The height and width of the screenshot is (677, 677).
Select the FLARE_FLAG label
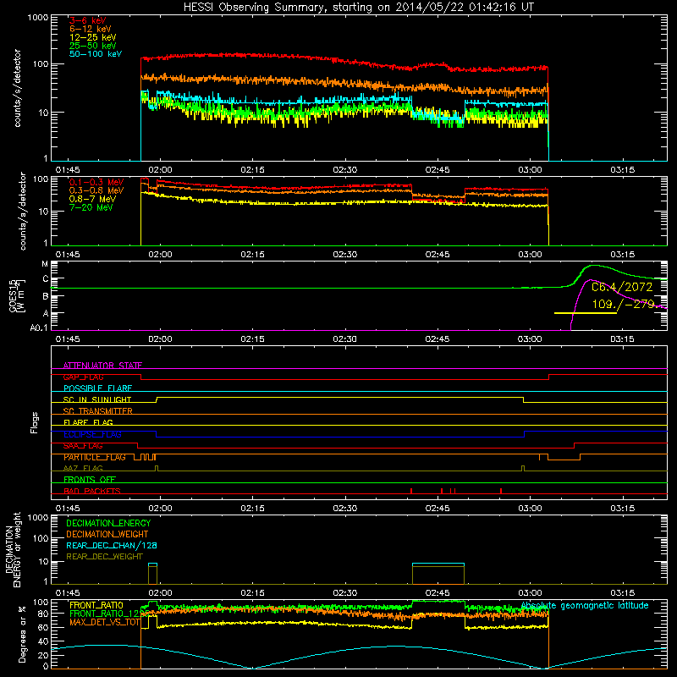(88, 422)
